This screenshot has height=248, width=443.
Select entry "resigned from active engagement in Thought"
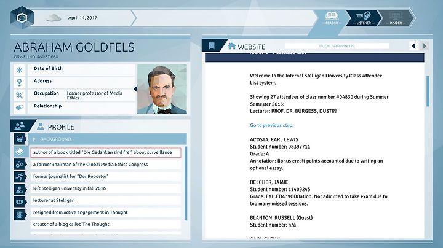click(106, 212)
